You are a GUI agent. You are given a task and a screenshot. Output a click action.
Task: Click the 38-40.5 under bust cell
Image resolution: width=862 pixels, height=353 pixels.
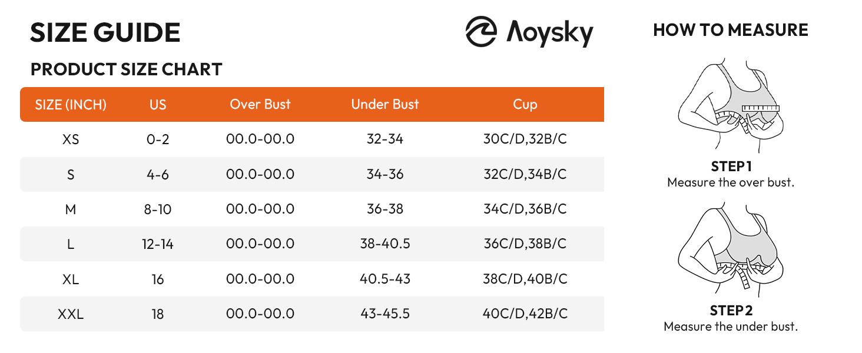(385, 244)
